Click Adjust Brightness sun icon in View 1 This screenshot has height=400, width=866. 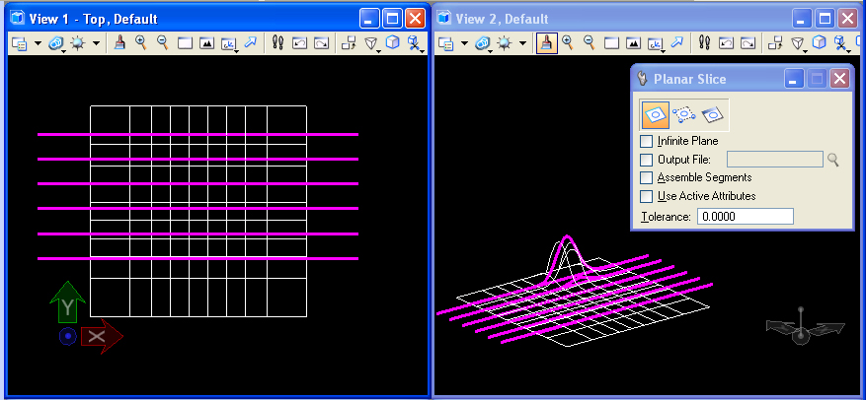click(x=78, y=43)
